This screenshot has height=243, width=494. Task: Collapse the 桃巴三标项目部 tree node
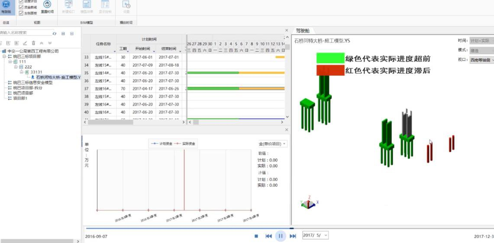4,56
